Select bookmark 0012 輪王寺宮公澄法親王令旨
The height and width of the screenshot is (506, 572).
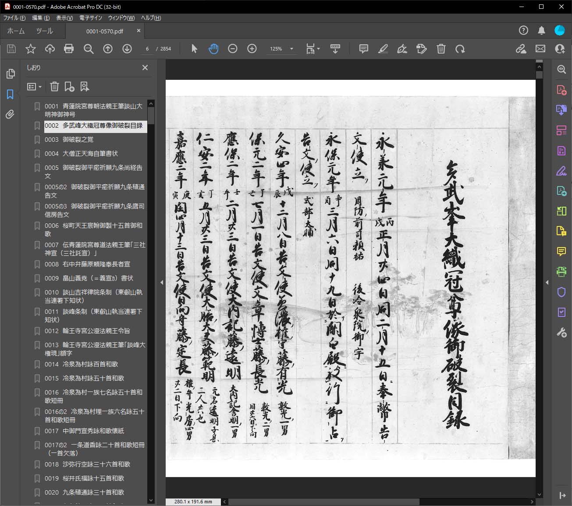tap(87, 331)
